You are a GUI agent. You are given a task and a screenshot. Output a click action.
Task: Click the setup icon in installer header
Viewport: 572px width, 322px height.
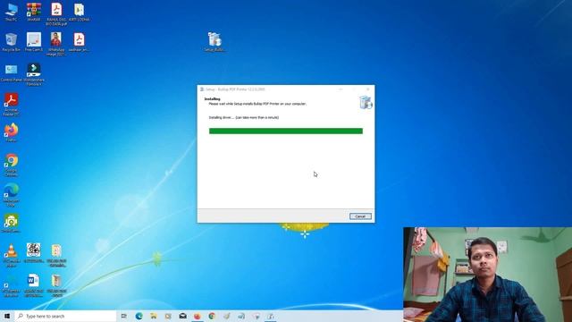366,103
